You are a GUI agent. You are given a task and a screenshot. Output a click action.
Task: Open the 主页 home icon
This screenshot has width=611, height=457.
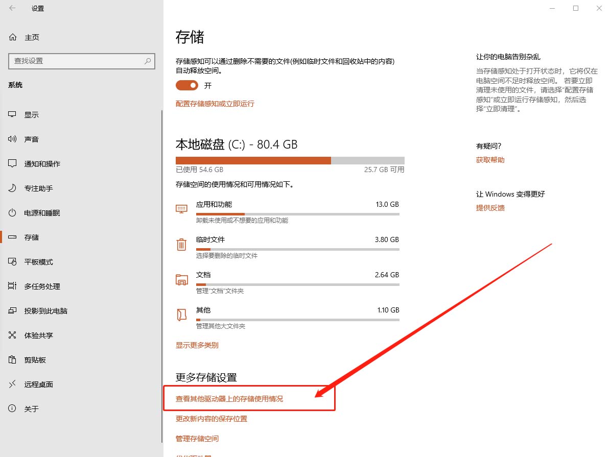(12, 37)
